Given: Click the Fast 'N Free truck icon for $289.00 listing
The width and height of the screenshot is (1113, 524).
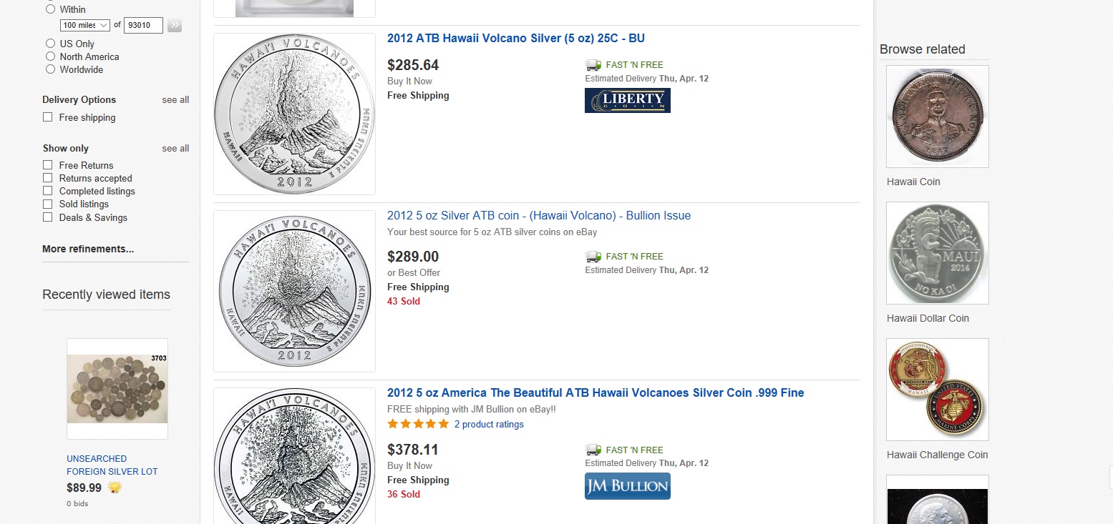Looking at the screenshot, I should [593, 256].
